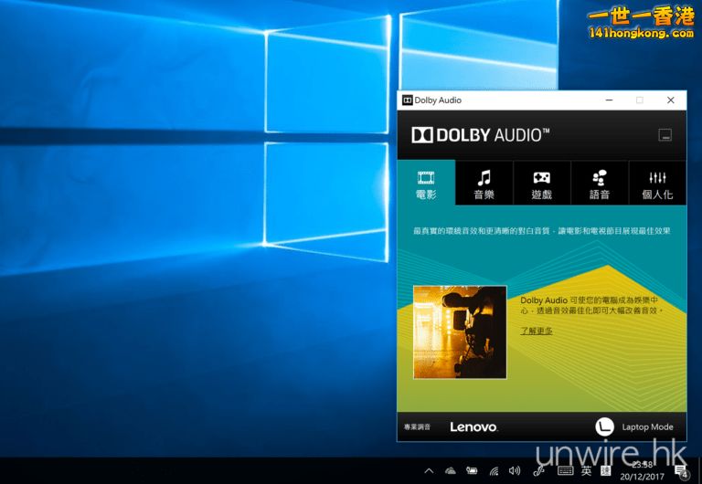The image size is (702, 484).
Task: Click the battery power tray icon
Action: pos(472,470)
